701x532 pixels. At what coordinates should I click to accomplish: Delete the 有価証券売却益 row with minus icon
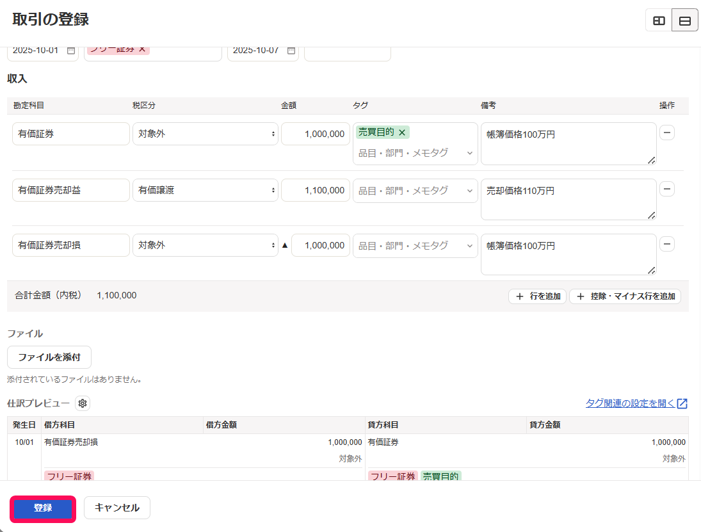pos(666,189)
